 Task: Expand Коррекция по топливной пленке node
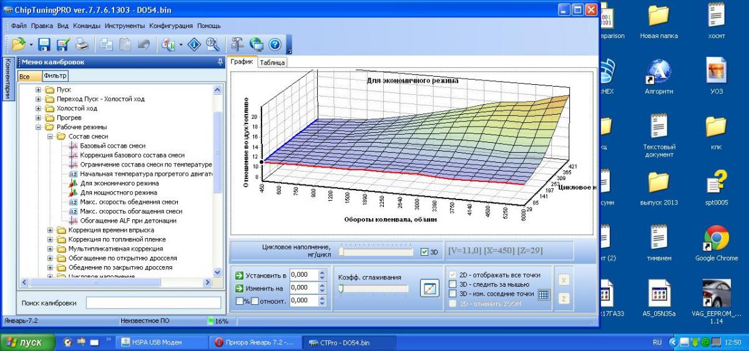pyautogui.click(x=51, y=239)
